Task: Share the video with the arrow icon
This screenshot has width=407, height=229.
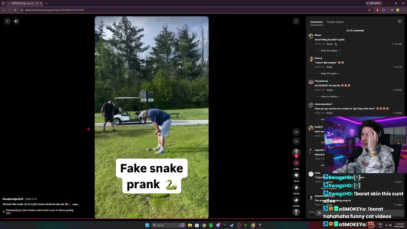Action: pyautogui.click(x=296, y=200)
